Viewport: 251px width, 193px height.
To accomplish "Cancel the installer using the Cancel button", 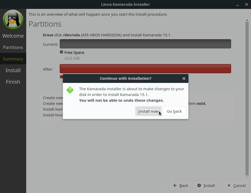I will point(236,185).
